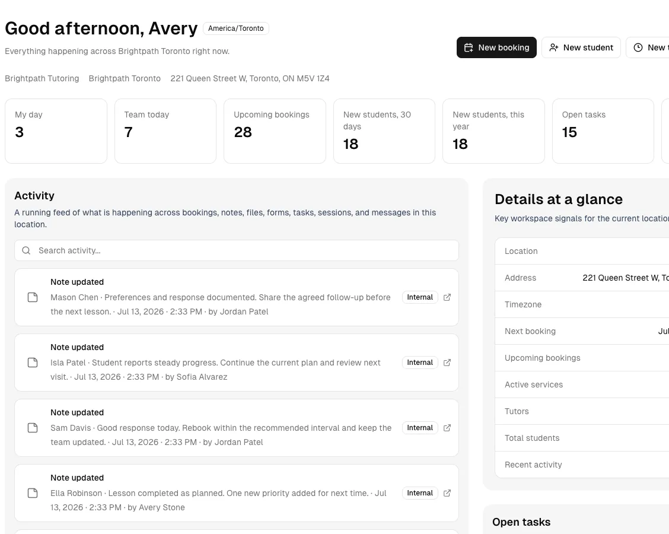Viewport: 669px width, 534px height.
Task: Focus the Search activity field
Action: 237,250
